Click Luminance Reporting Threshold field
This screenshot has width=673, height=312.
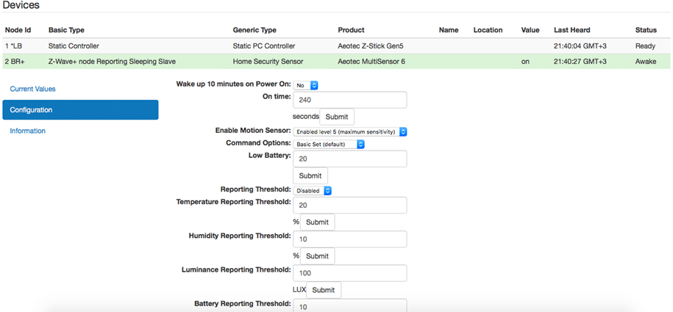click(x=350, y=273)
